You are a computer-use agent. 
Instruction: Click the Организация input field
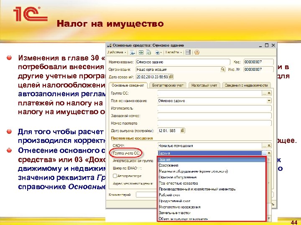[x=178, y=69]
